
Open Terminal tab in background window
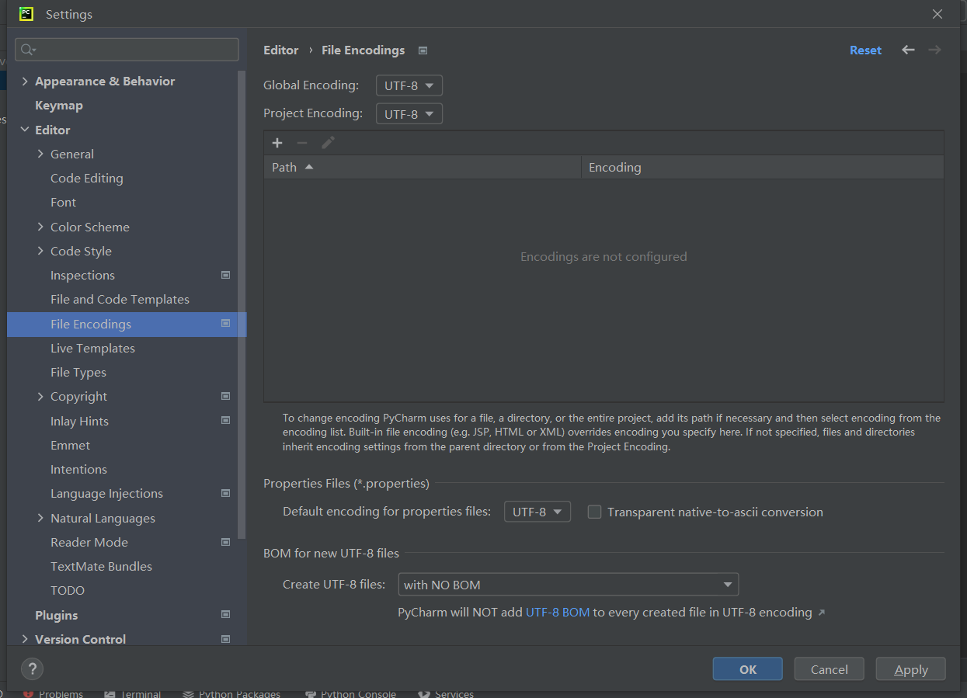pyautogui.click(x=133, y=693)
